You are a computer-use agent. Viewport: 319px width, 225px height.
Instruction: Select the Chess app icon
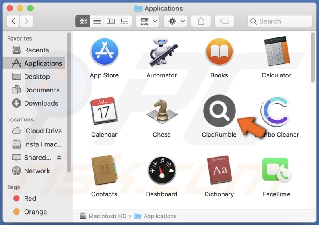[x=162, y=111]
